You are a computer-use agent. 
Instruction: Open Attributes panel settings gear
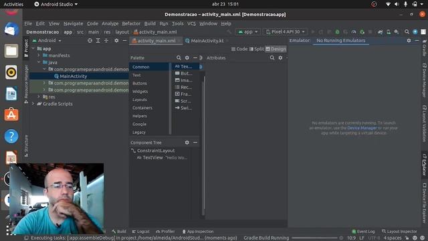click(x=280, y=58)
